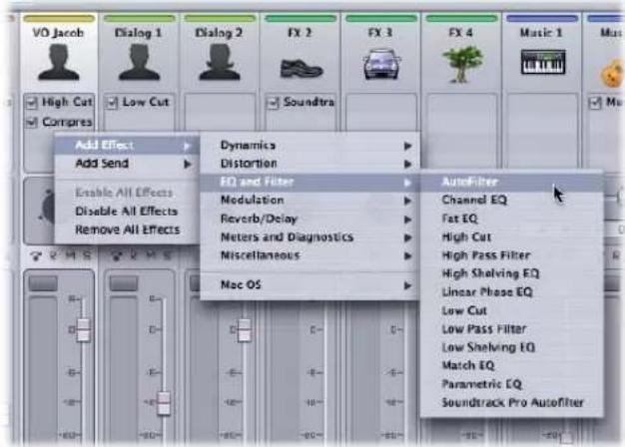
Task: Click the Dialog 1 volume fader handle
Action: (x=164, y=403)
